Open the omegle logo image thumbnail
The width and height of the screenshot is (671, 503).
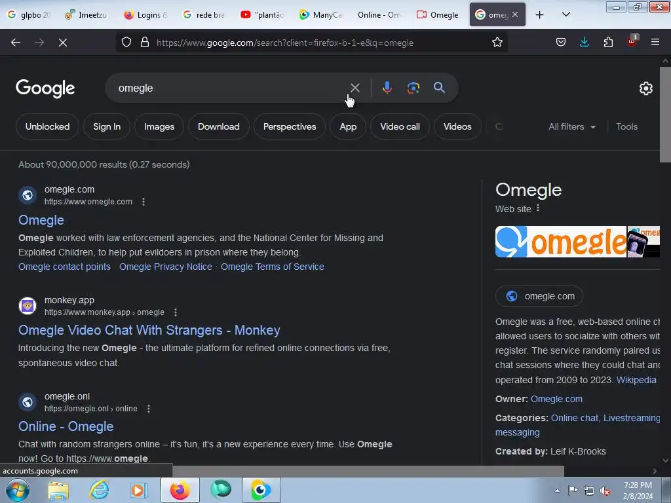tap(561, 242)
